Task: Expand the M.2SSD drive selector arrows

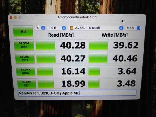Action: (x=121, y=28)
